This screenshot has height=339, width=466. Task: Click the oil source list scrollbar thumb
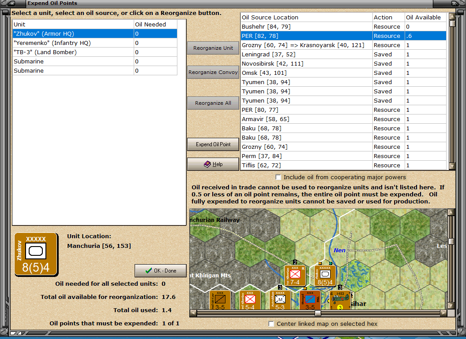[452, 23]
